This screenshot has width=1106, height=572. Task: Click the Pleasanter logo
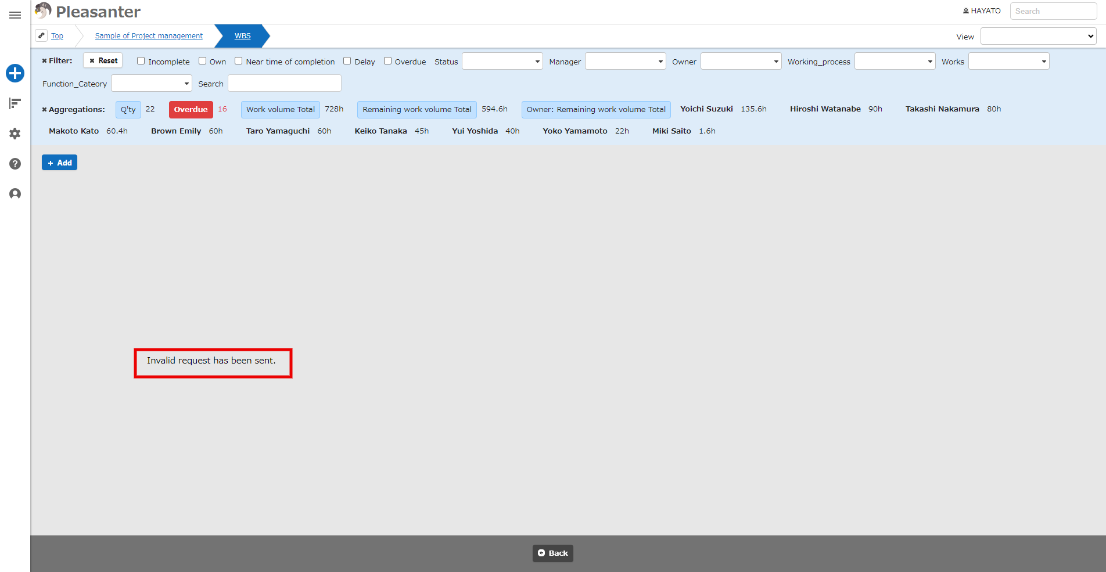(88, 12)
